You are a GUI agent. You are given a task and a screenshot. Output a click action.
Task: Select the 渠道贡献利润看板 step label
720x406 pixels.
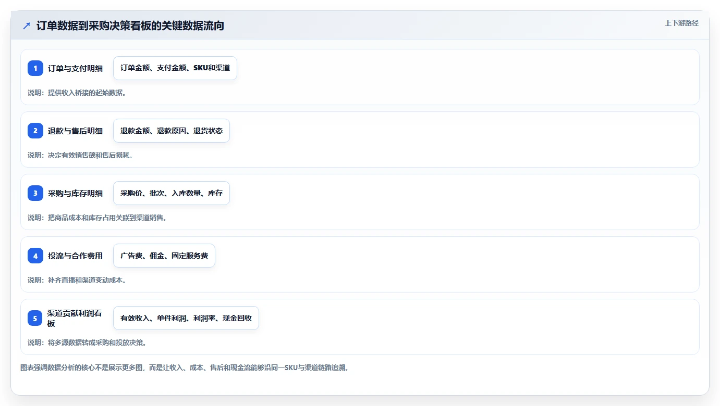click(x=75, y=318)
